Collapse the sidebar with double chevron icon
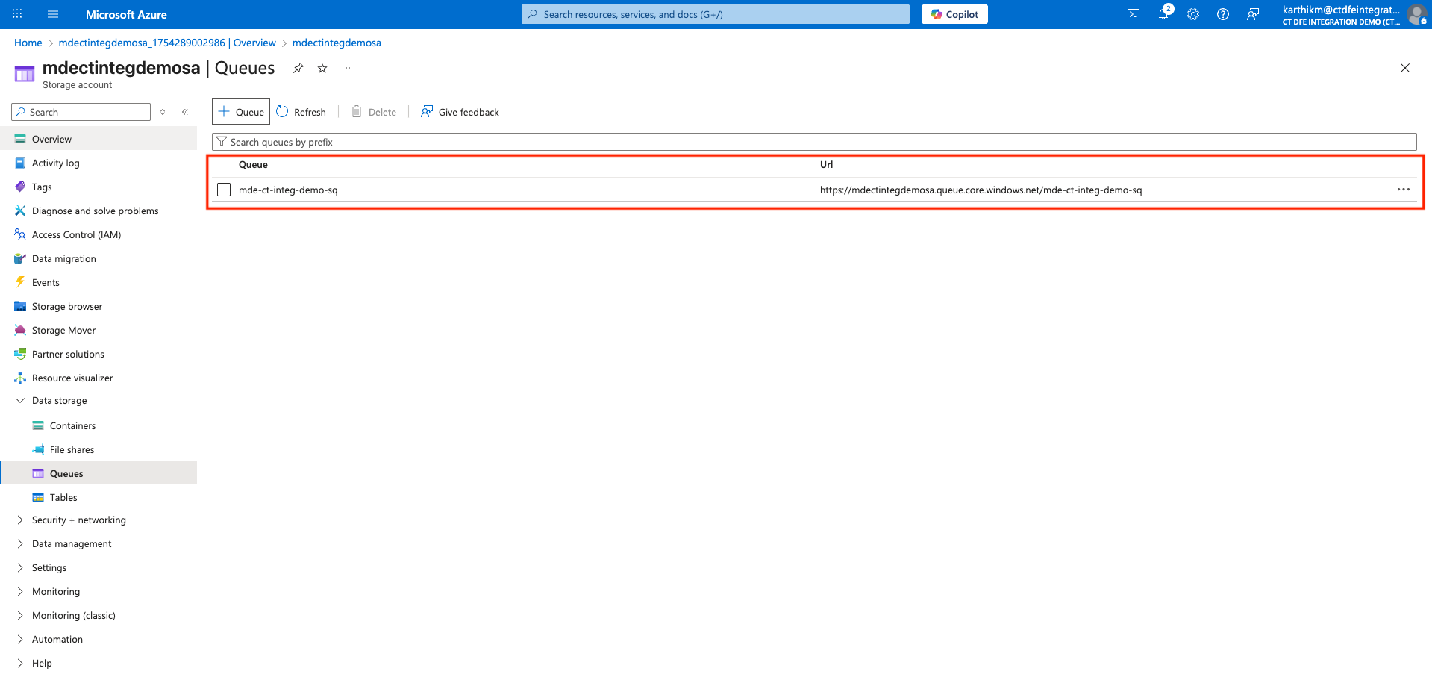Image resolution: width=1432 pixels, height=686 pixels. 184,112
